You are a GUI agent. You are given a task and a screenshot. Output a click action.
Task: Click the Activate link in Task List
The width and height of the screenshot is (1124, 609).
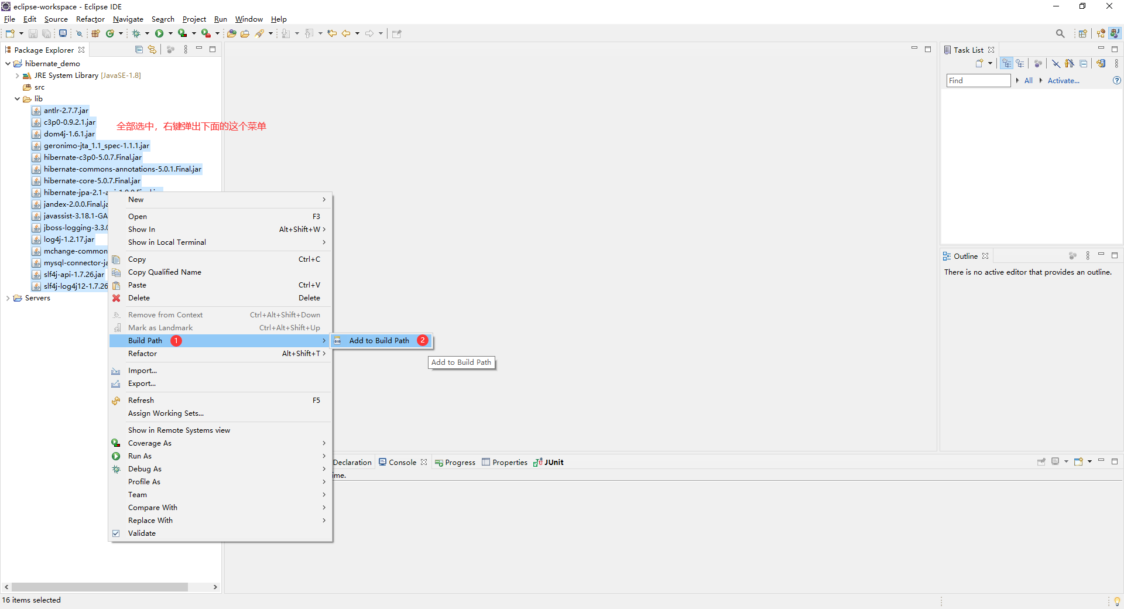pyautogui.click(x=1064, y=80)
